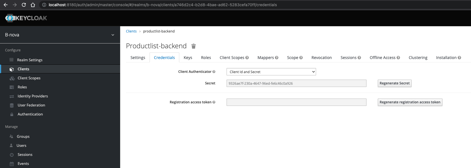471x168 pixels.
Task: Click the browser address bar URL
Action: [163, 5]
